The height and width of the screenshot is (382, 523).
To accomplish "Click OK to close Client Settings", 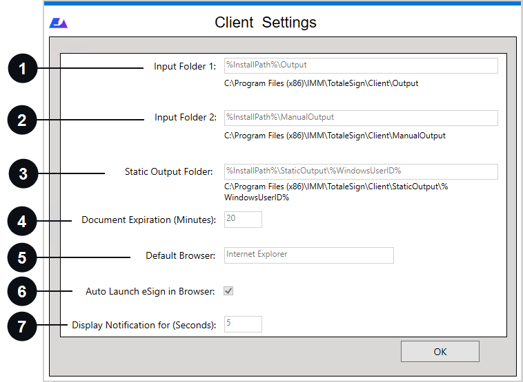I will 440,352.
